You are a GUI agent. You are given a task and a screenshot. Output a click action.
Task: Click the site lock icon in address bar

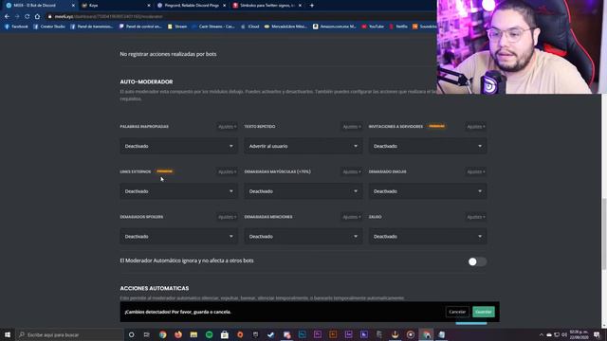[x=49, y=17]
